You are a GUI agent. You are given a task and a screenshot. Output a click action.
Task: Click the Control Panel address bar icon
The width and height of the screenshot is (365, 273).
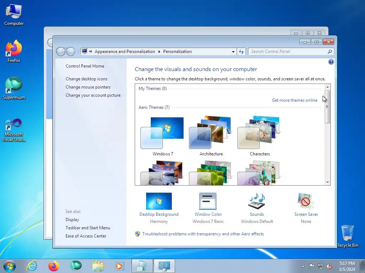[84, 51]
